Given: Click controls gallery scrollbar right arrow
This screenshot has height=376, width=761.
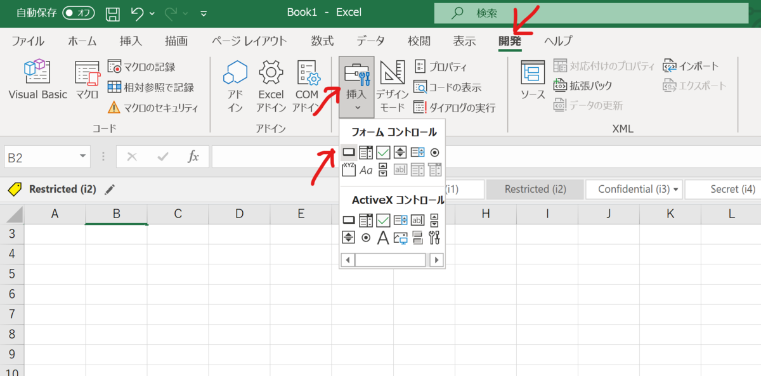Looking at the screenshot, I should coord(436,260).
